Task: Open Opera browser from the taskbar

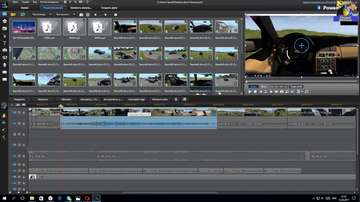Action: 87,198
